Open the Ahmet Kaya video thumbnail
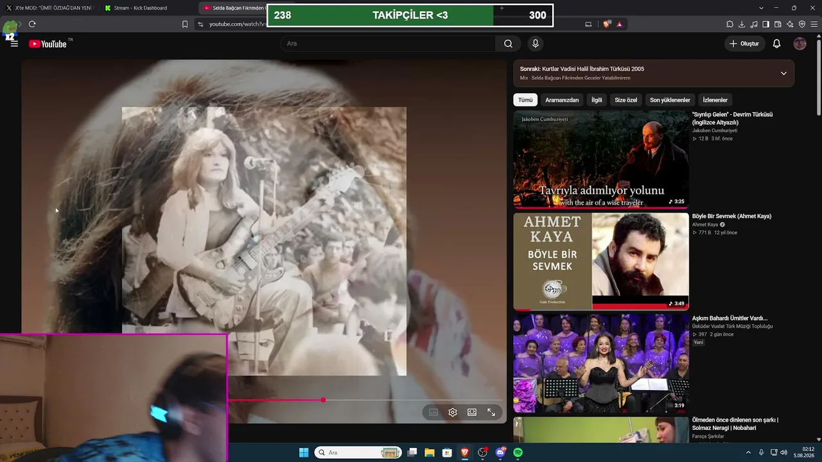The width and height of the screenshot is (822, 462). coord(601,261)
